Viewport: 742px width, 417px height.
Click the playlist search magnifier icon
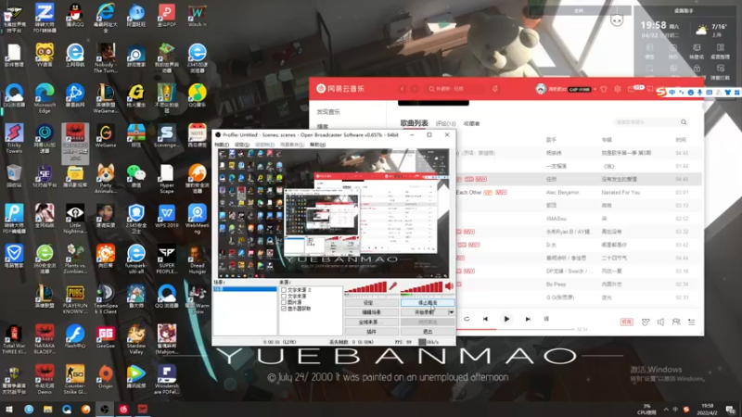(684, 122)
